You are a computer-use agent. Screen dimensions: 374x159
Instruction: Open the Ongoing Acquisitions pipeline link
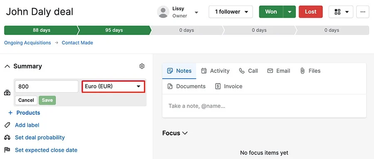coord(27,43)
